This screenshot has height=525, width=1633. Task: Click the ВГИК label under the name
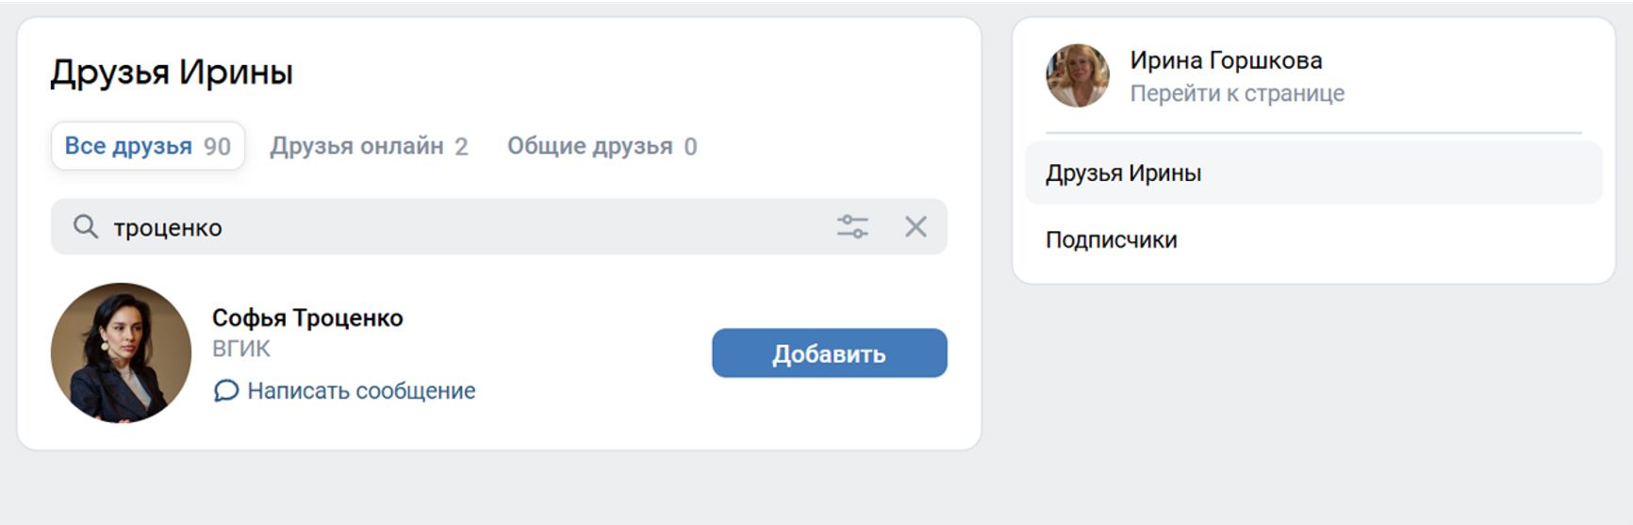pyautogui.click(x=241, y=349)
